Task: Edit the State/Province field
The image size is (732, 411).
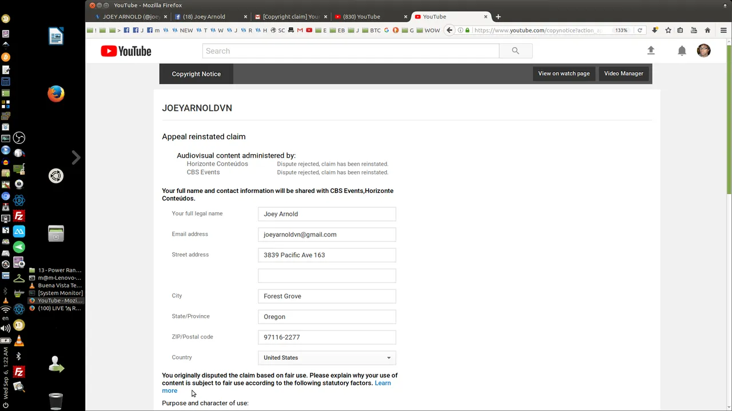Action: pos(327,317)
